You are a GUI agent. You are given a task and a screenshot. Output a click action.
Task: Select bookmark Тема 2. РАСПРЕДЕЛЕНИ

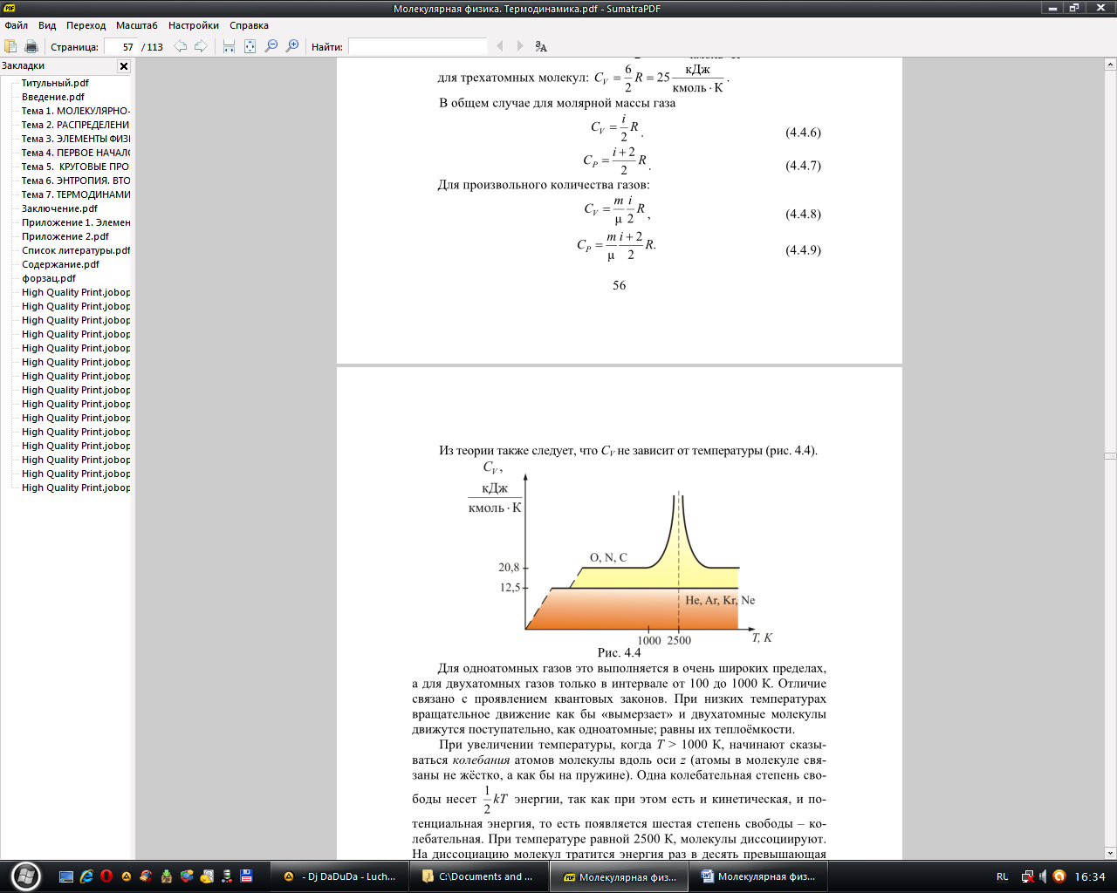click(x=75, y=125)
